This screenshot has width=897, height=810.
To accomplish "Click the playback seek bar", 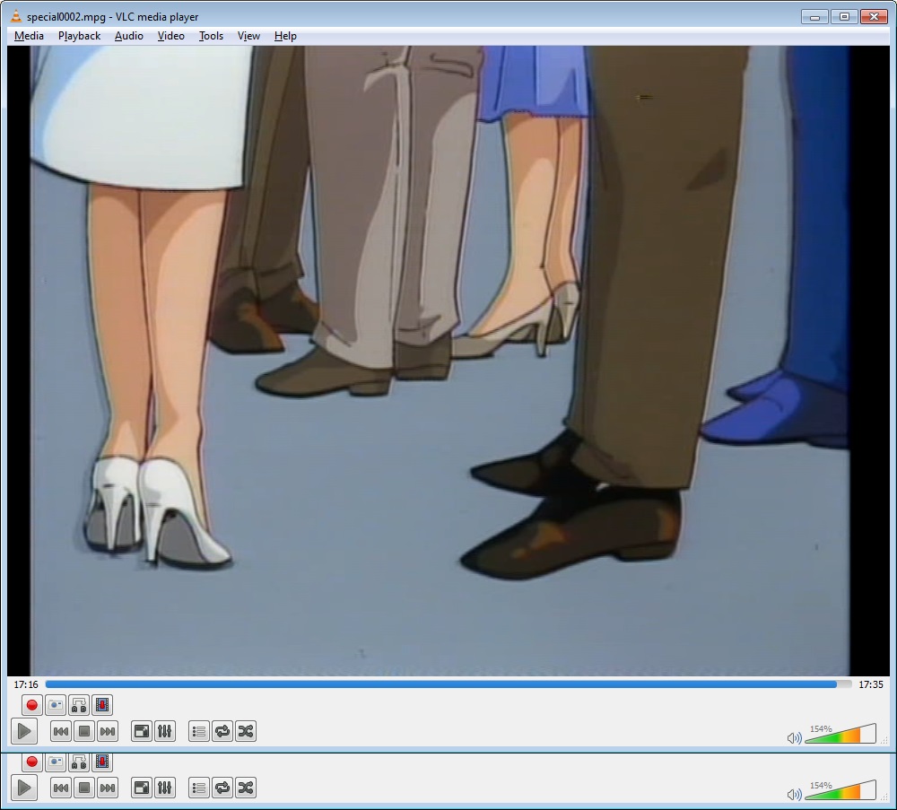I will [448, 684].
